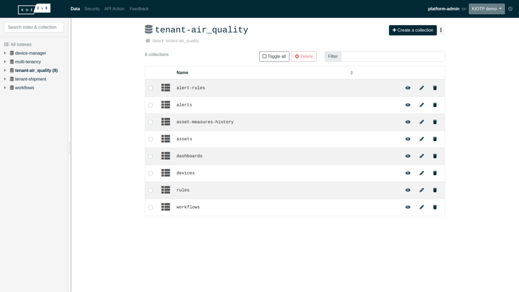Viewport: 519px width, 292px height.
Task: Check the checkbox for asset-measures-history
Action: [x=150, y=122]
